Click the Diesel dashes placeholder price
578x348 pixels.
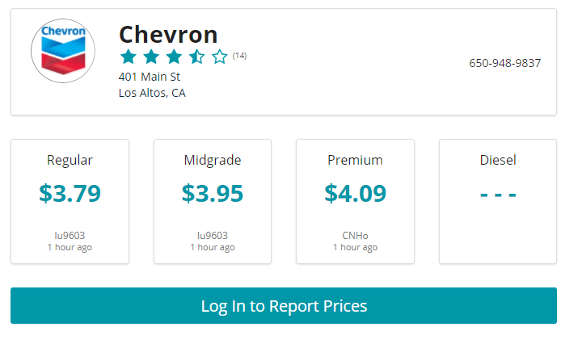coord(498,195)
